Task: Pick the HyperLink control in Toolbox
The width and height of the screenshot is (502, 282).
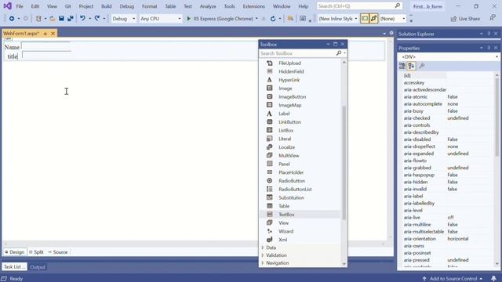Action: point(289,80)
